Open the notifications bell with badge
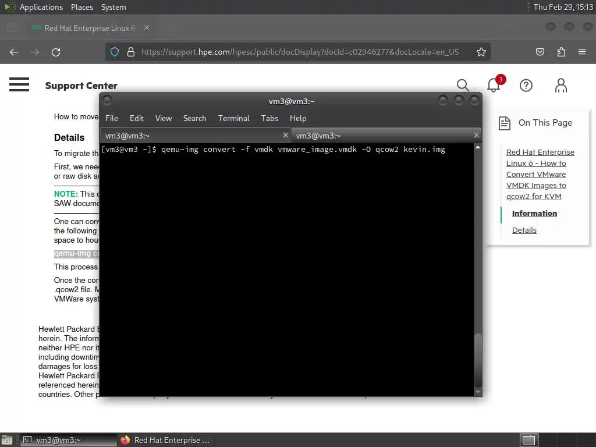 tap(494, 84)
